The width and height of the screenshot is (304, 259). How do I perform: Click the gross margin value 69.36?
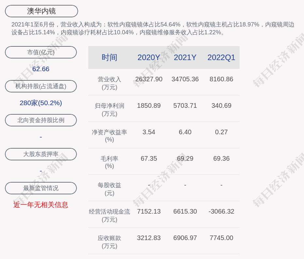point(221,158)
